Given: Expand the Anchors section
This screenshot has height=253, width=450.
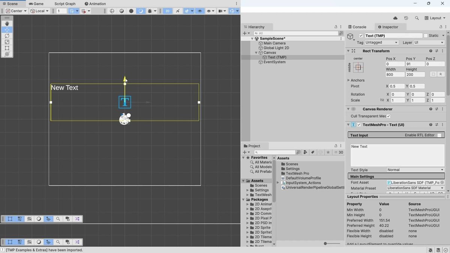Looking at the screenshot, I should coord(348,80).
